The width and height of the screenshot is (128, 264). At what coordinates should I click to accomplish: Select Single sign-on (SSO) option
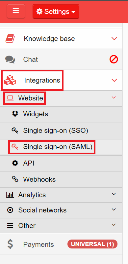pos(61,131)
